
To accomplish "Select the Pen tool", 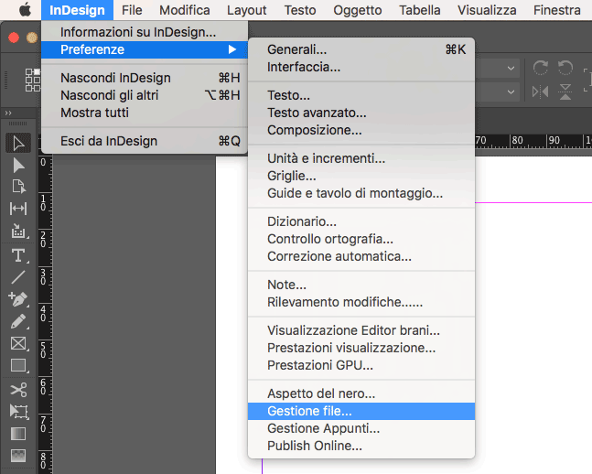I will [18, 299].
